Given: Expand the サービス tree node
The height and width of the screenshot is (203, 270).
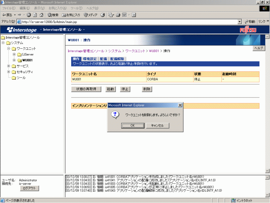Looking at the screenshot, I should click(8, 66).
